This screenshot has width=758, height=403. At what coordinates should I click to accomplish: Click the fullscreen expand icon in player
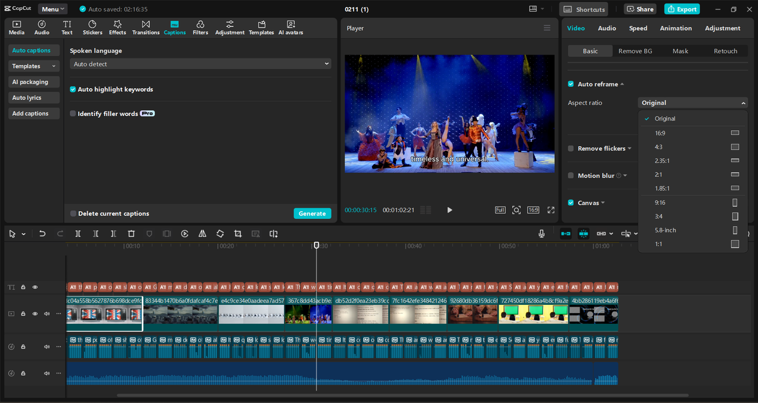[551, 210]
